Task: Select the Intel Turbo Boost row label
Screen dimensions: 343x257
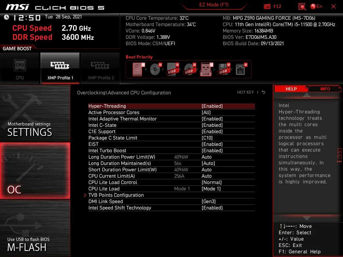Action: tap(107, 150)
